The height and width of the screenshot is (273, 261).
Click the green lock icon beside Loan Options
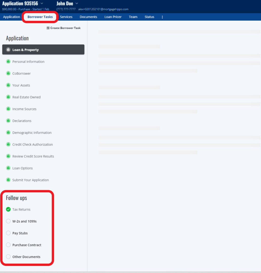(x=8, y=168)
